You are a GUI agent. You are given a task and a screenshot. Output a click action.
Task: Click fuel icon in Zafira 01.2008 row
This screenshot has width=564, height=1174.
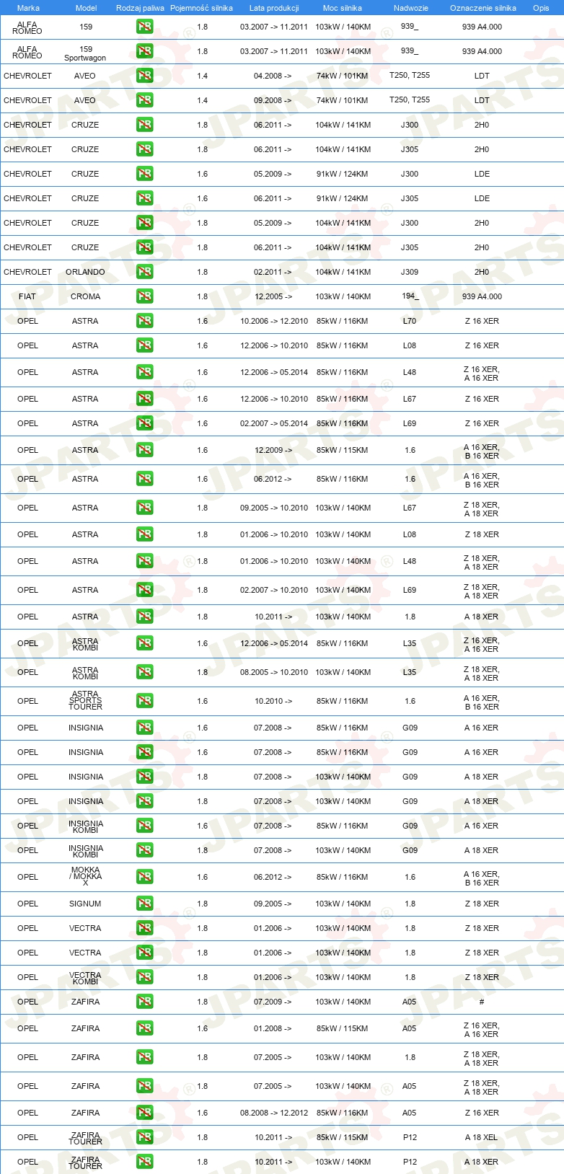pyautogui.click(x=144, y=1028)
